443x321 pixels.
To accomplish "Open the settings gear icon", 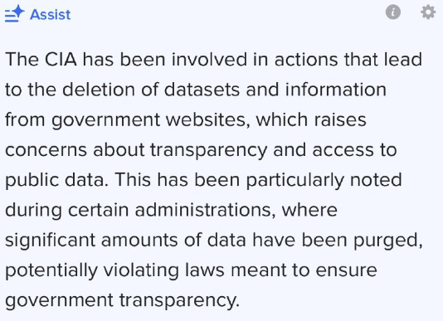I will pos(428,12).
